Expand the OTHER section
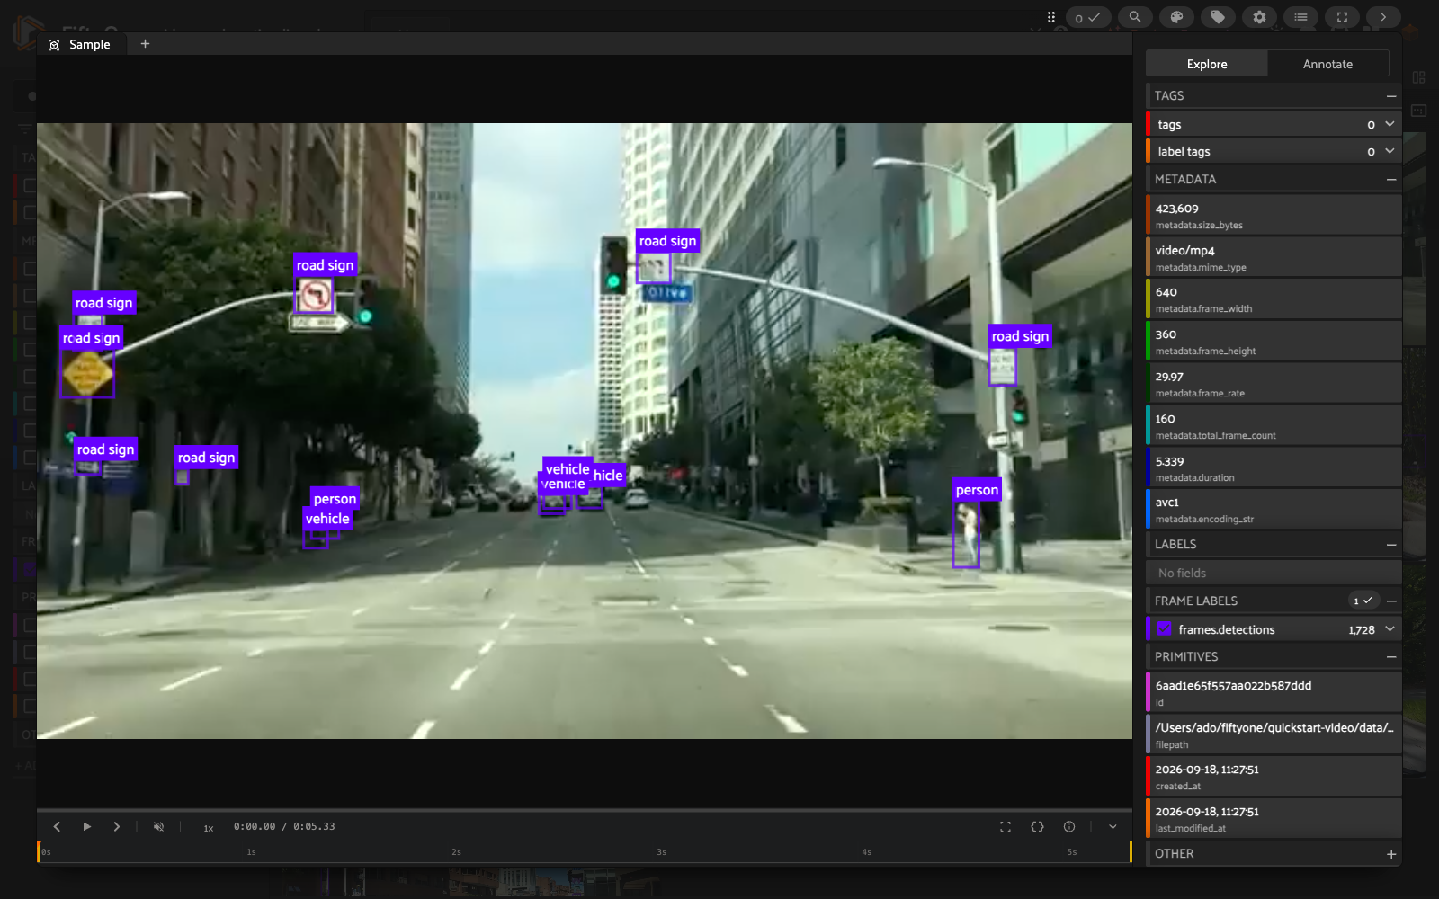Viewport: 1439px width, 899px height. pos(1391,853)
